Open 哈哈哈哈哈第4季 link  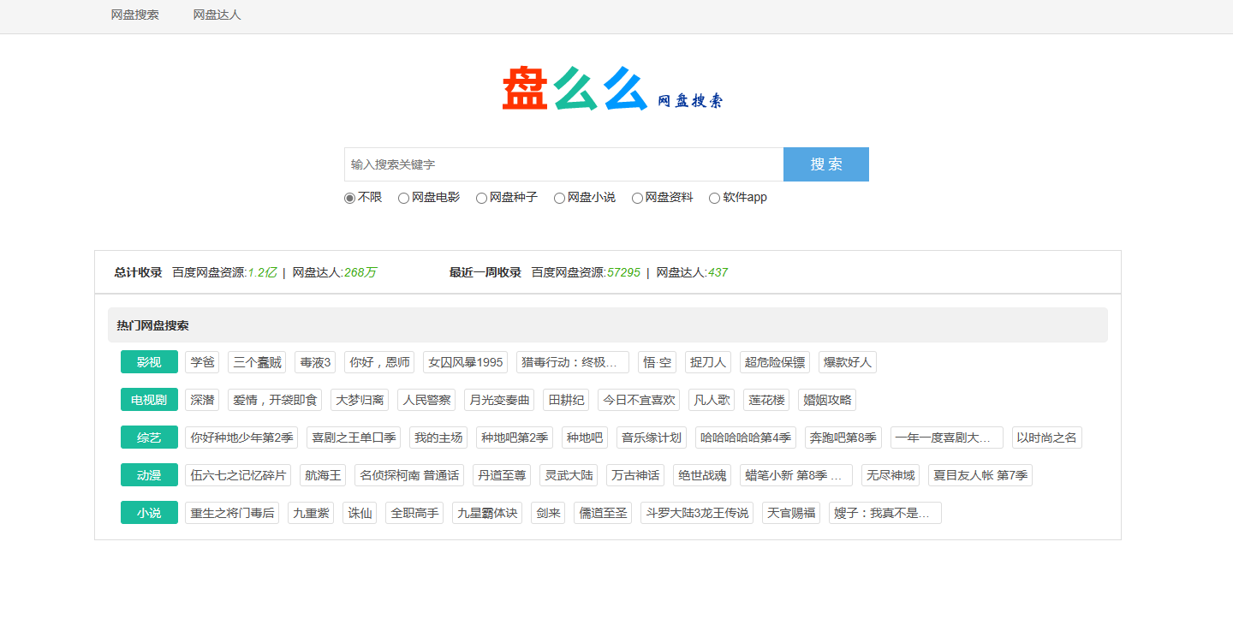point(746,438)
